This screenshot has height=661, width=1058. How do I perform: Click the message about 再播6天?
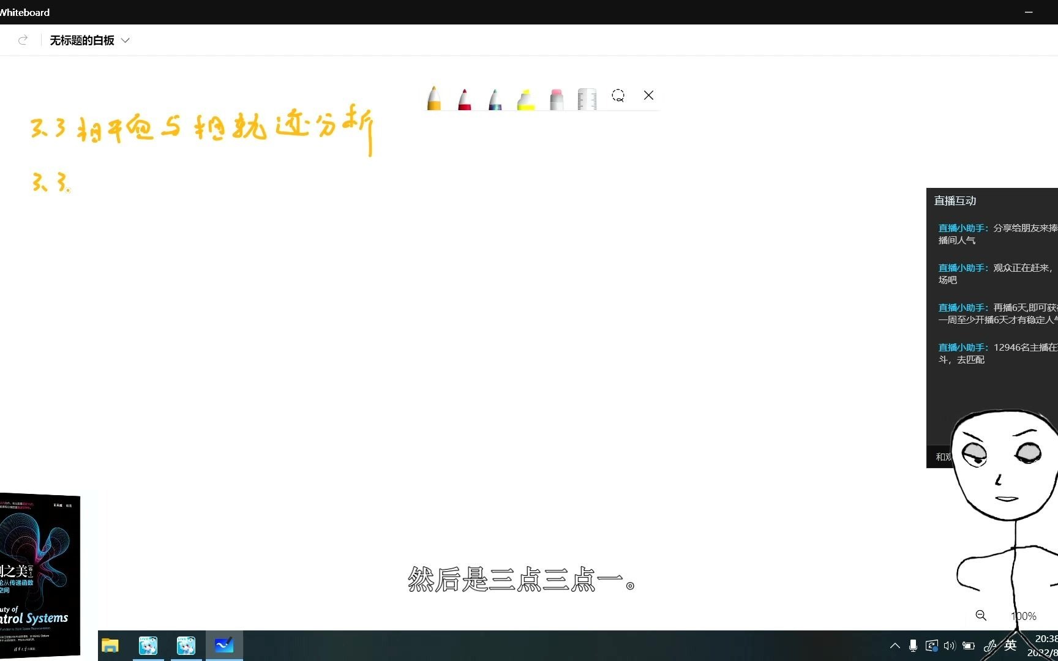point(998,313)
